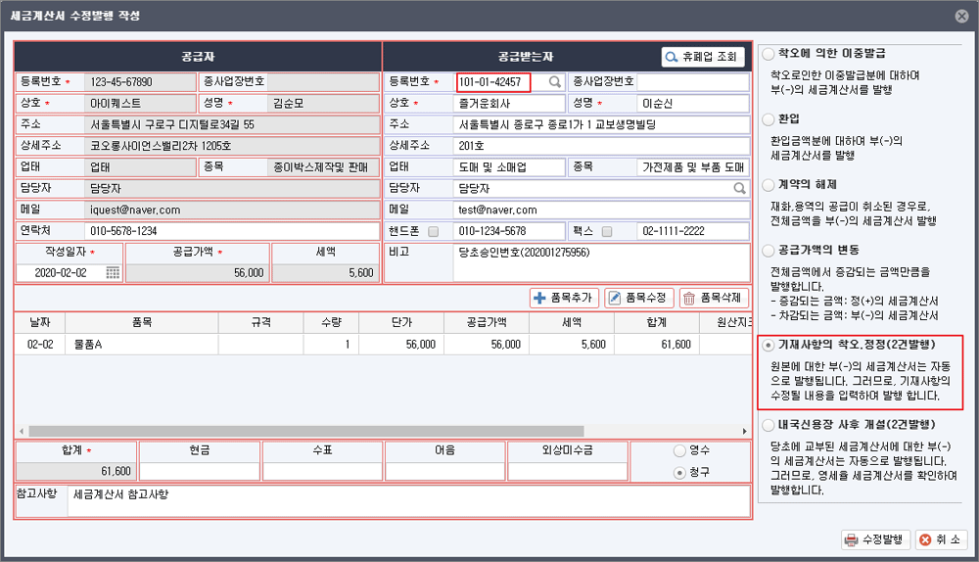Open the calendar icon next to 작성일자

113,273
